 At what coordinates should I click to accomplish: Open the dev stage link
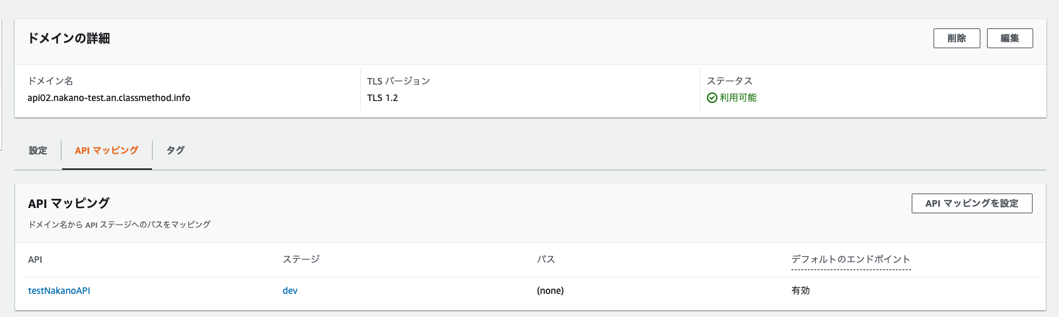(x=290, y=291)
